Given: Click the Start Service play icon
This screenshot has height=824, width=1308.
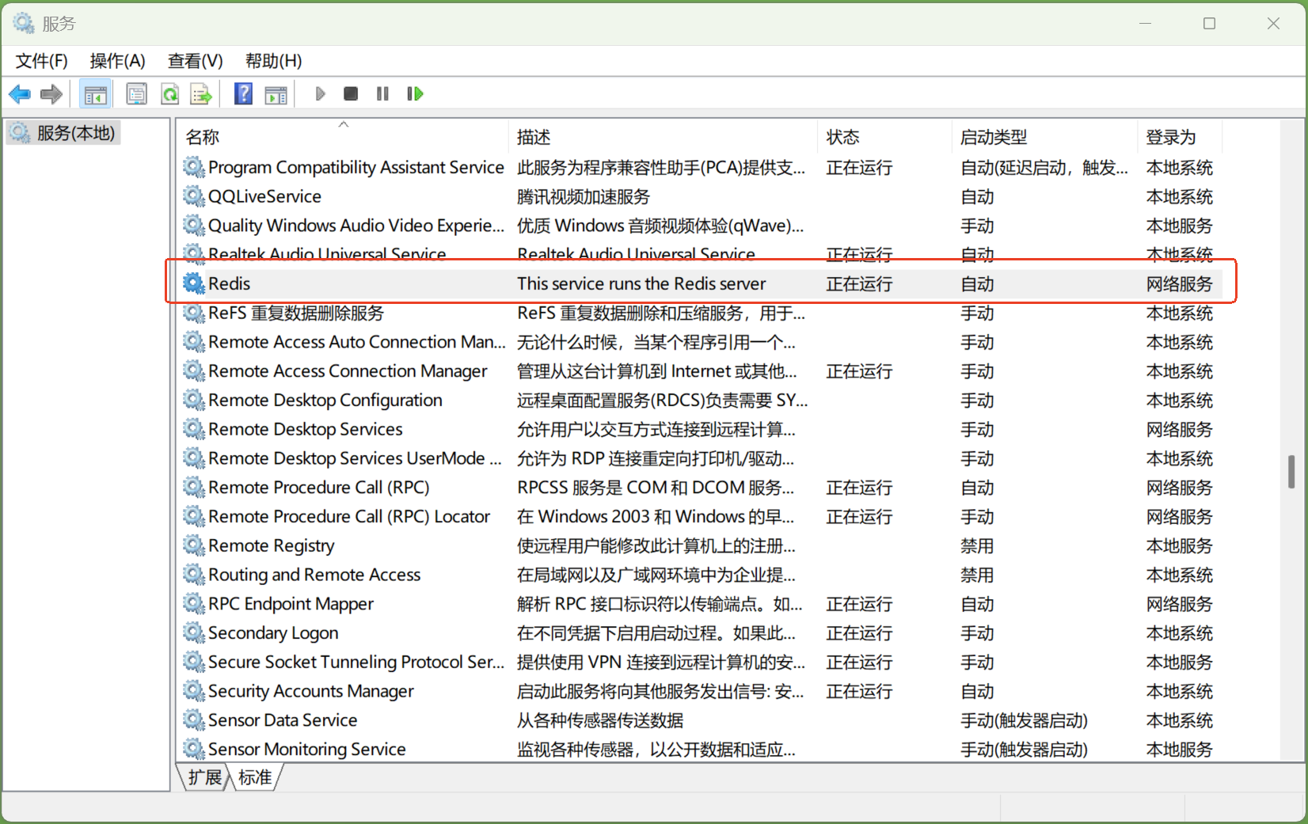Looking at the screenshot, I should [x=320, y=94].
